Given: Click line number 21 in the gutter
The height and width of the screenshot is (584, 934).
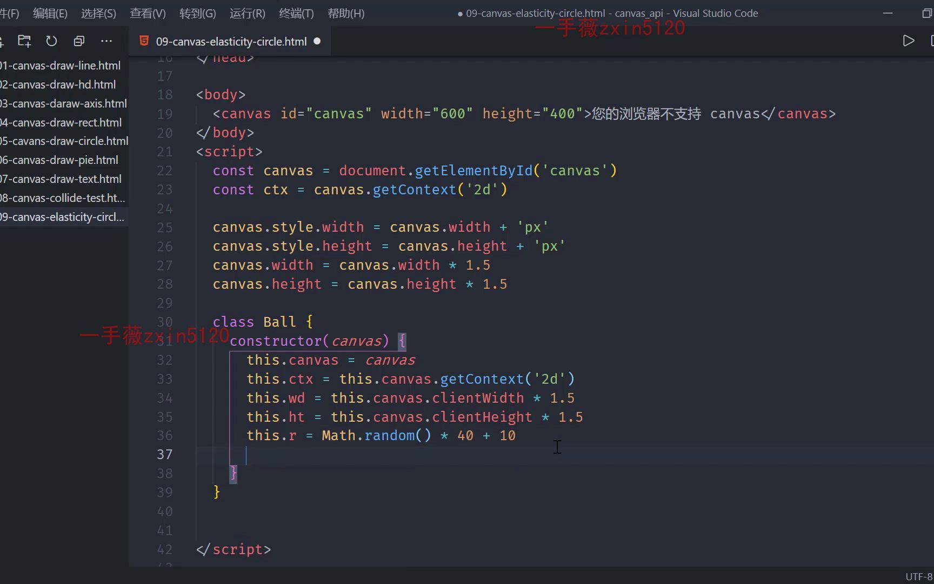Looking at the screenshot, I should 165,152.
